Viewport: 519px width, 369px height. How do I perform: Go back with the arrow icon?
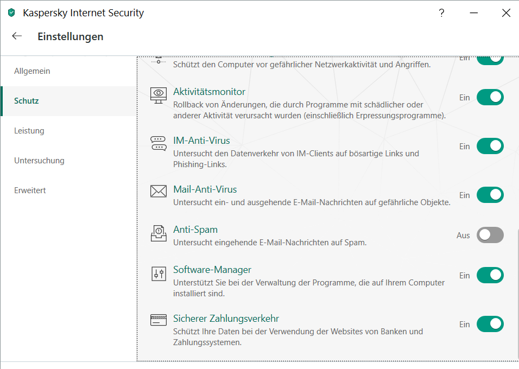[x=17, y=36]
